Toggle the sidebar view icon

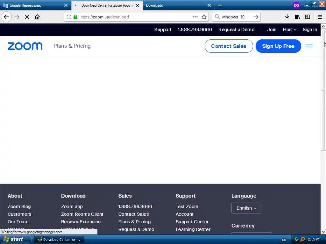pos(308,17)
